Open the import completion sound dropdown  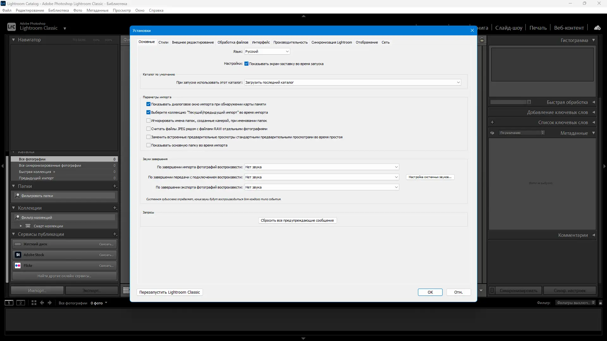click(322, 167)
